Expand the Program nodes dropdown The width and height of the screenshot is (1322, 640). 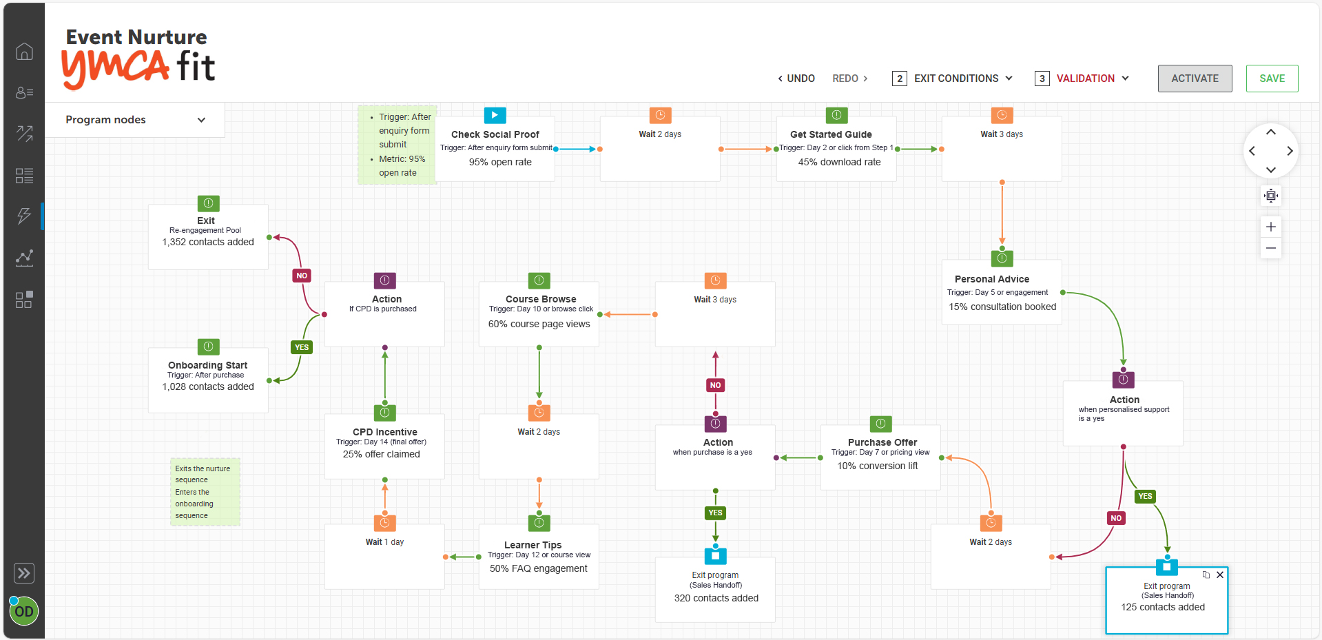(201, 119)
